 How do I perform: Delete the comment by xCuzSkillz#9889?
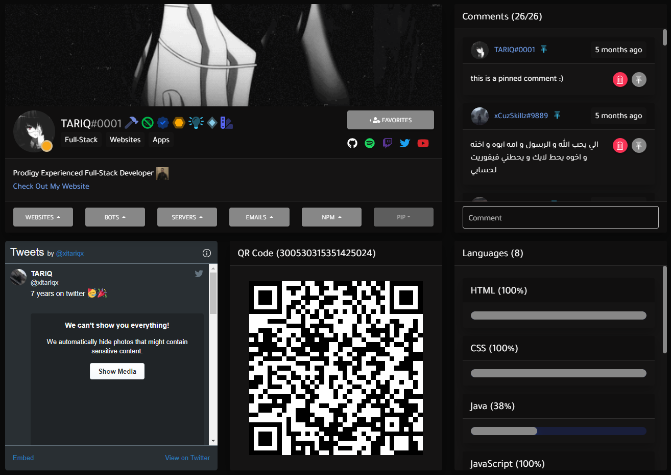pos(620,146)
